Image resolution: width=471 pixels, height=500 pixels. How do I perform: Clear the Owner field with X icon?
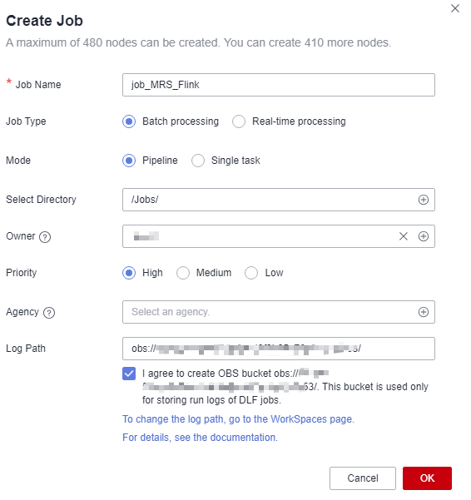click(x=404, y=236)
